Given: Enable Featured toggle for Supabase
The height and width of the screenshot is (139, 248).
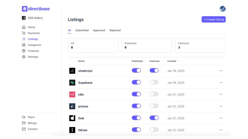Looking at the screenshot, I should click(x=154, y=82).
